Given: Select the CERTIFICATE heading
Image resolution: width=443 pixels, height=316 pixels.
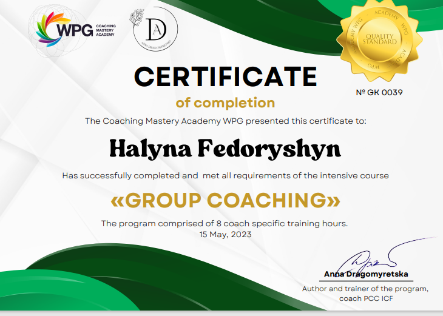Looking at the screenshot, I should 225,77.
